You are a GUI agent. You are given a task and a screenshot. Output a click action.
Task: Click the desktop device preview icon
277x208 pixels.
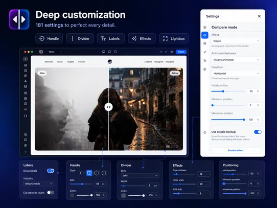(x=104, y=52)
